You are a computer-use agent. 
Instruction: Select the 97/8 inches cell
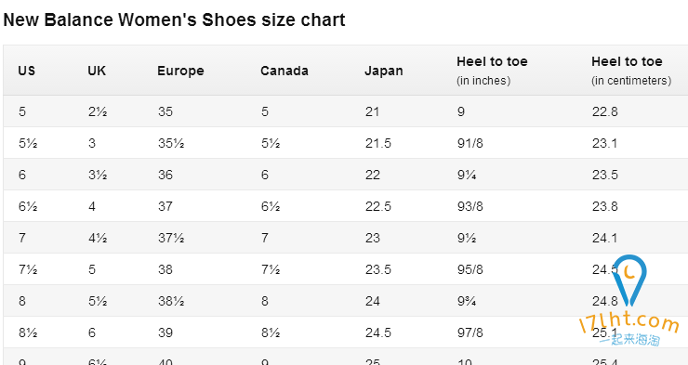(470, 332)
